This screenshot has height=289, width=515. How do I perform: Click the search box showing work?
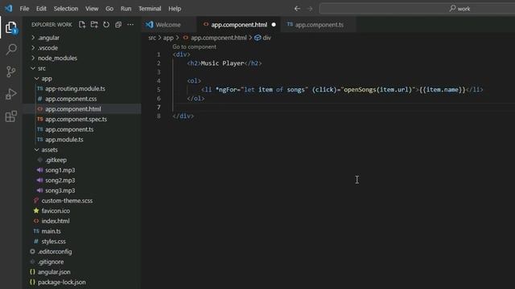[417, 9]
